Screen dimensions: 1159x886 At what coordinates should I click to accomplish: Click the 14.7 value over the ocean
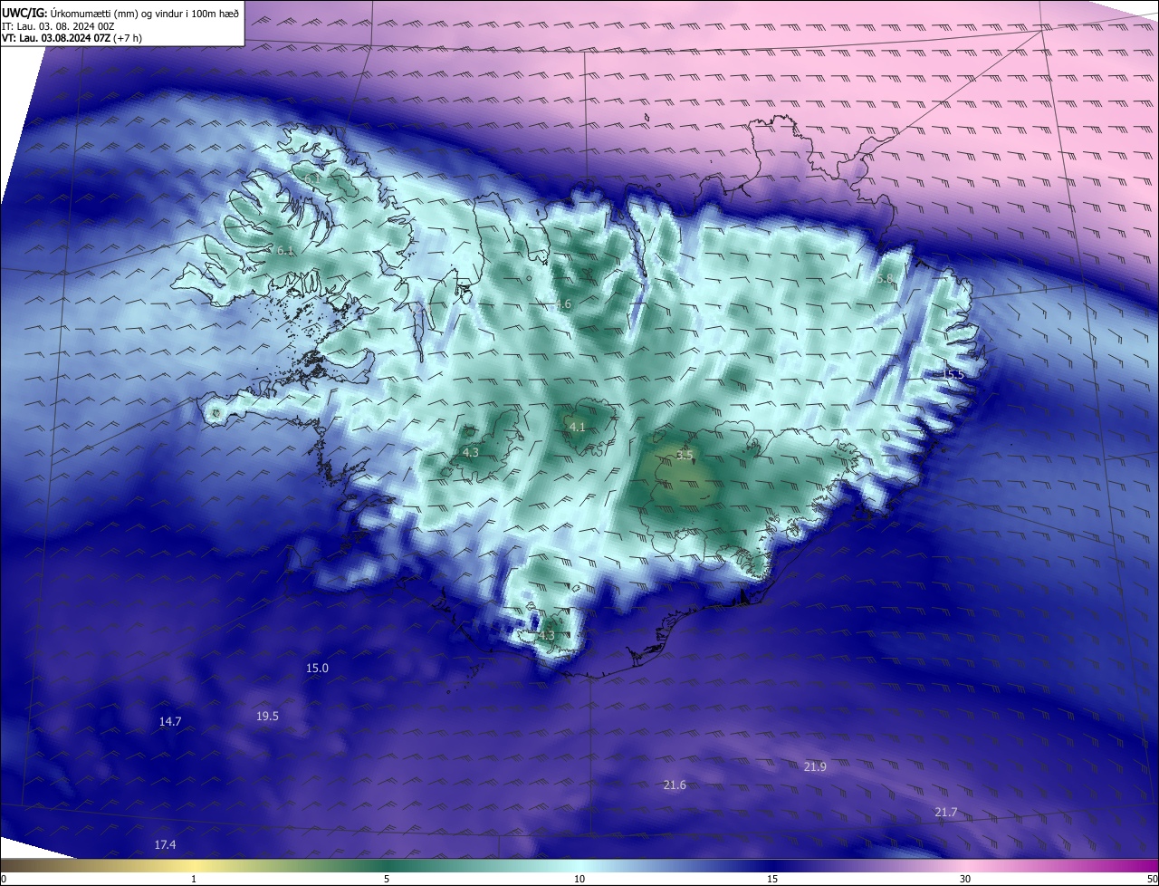[x=170, y=722]
